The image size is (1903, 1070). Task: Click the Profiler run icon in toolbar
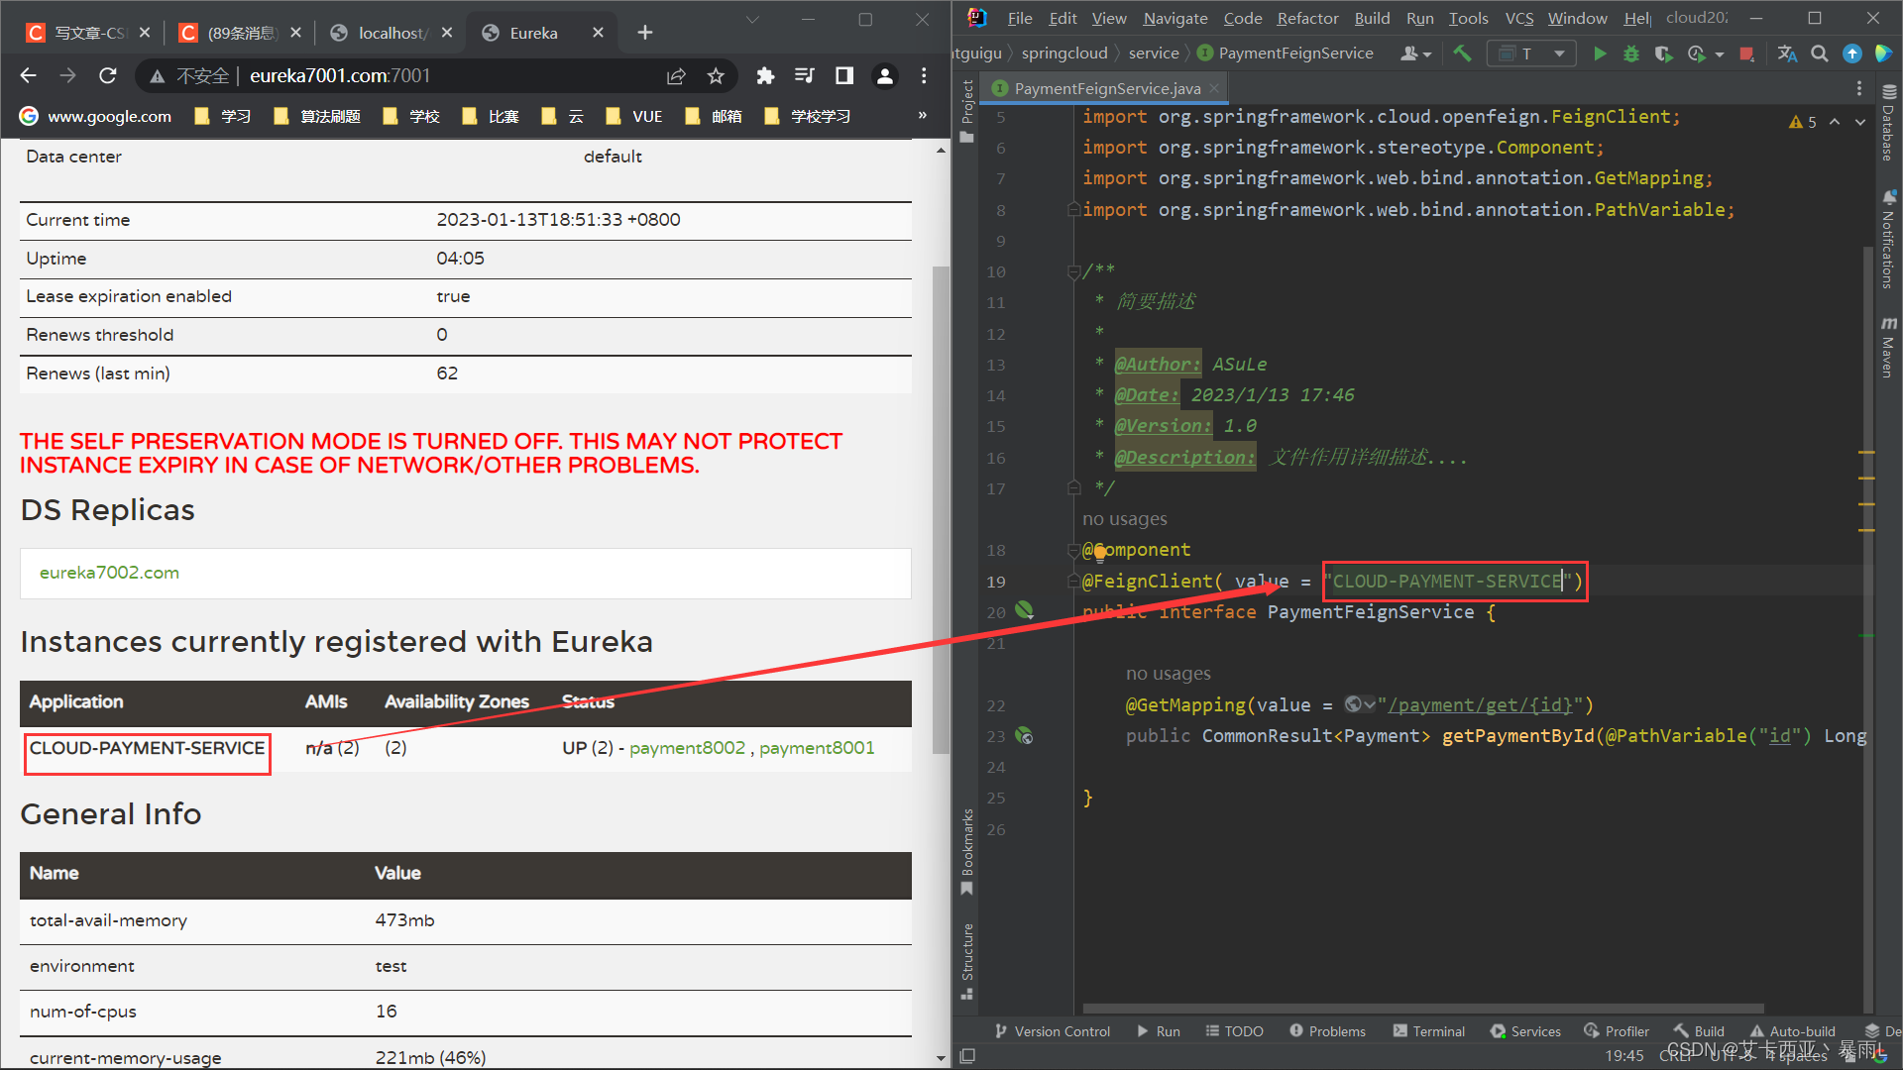pyautogui.click(x=1697, y=53)
